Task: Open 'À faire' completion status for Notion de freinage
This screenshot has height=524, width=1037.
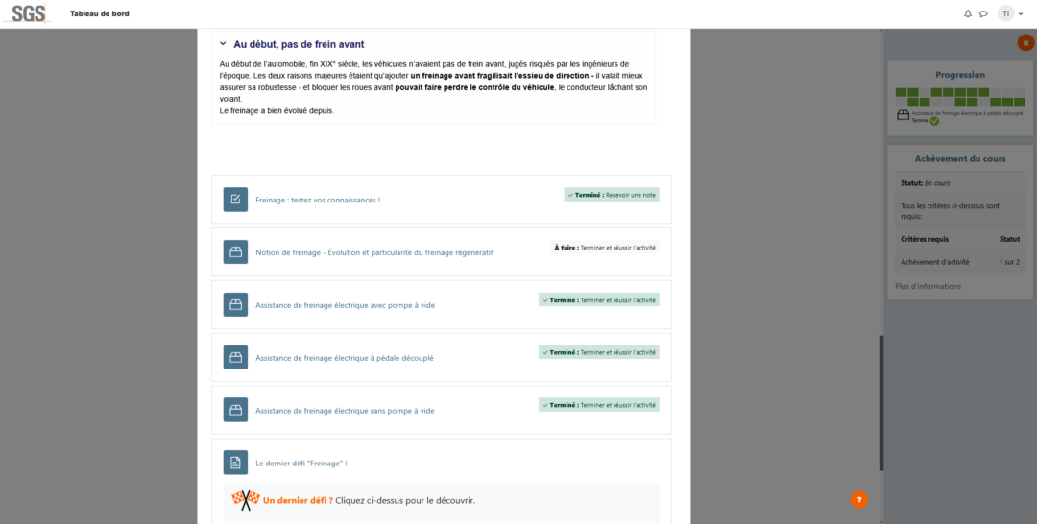Action: pyautogui.click(x=604, y=248)
